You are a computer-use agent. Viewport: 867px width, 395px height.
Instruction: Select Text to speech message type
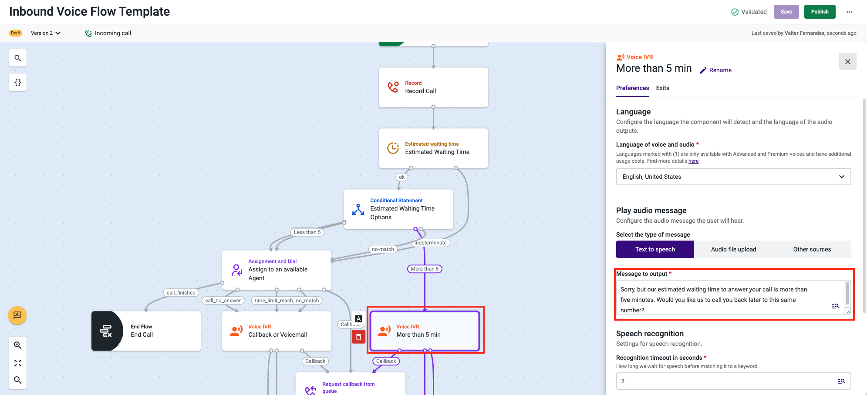point(655,249)
